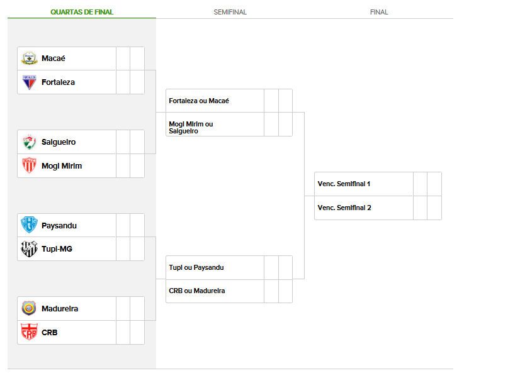This screenshot has height=373, width=520.
Task: Click the Madureira team name
Action: 60,309
